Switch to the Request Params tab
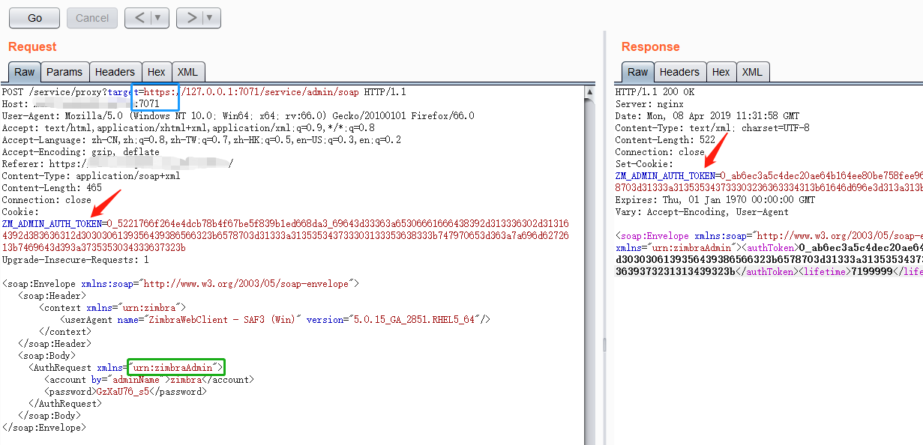 [64, 72]
